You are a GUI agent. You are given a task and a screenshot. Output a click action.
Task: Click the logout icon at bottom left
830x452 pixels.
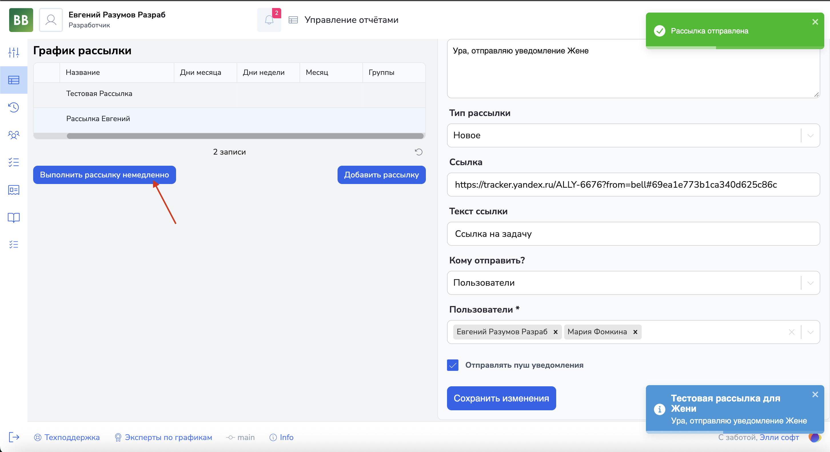tap(14, 437)
